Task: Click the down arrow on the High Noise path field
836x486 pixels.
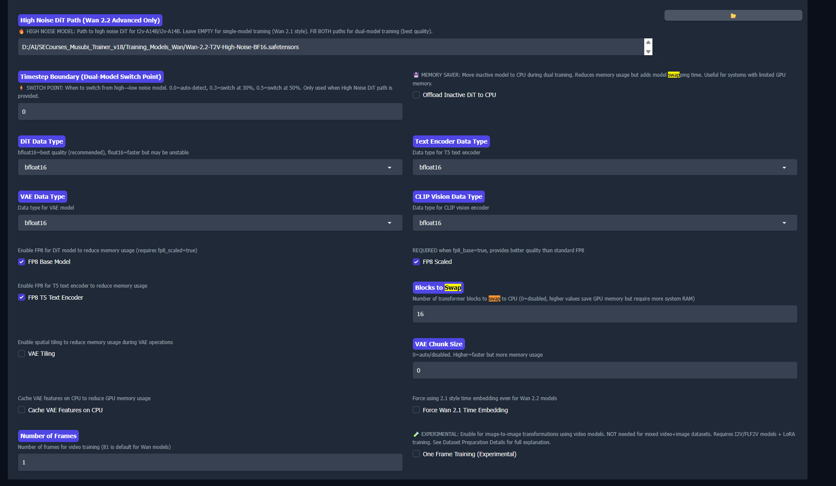Action: click(x=648, y=51)
